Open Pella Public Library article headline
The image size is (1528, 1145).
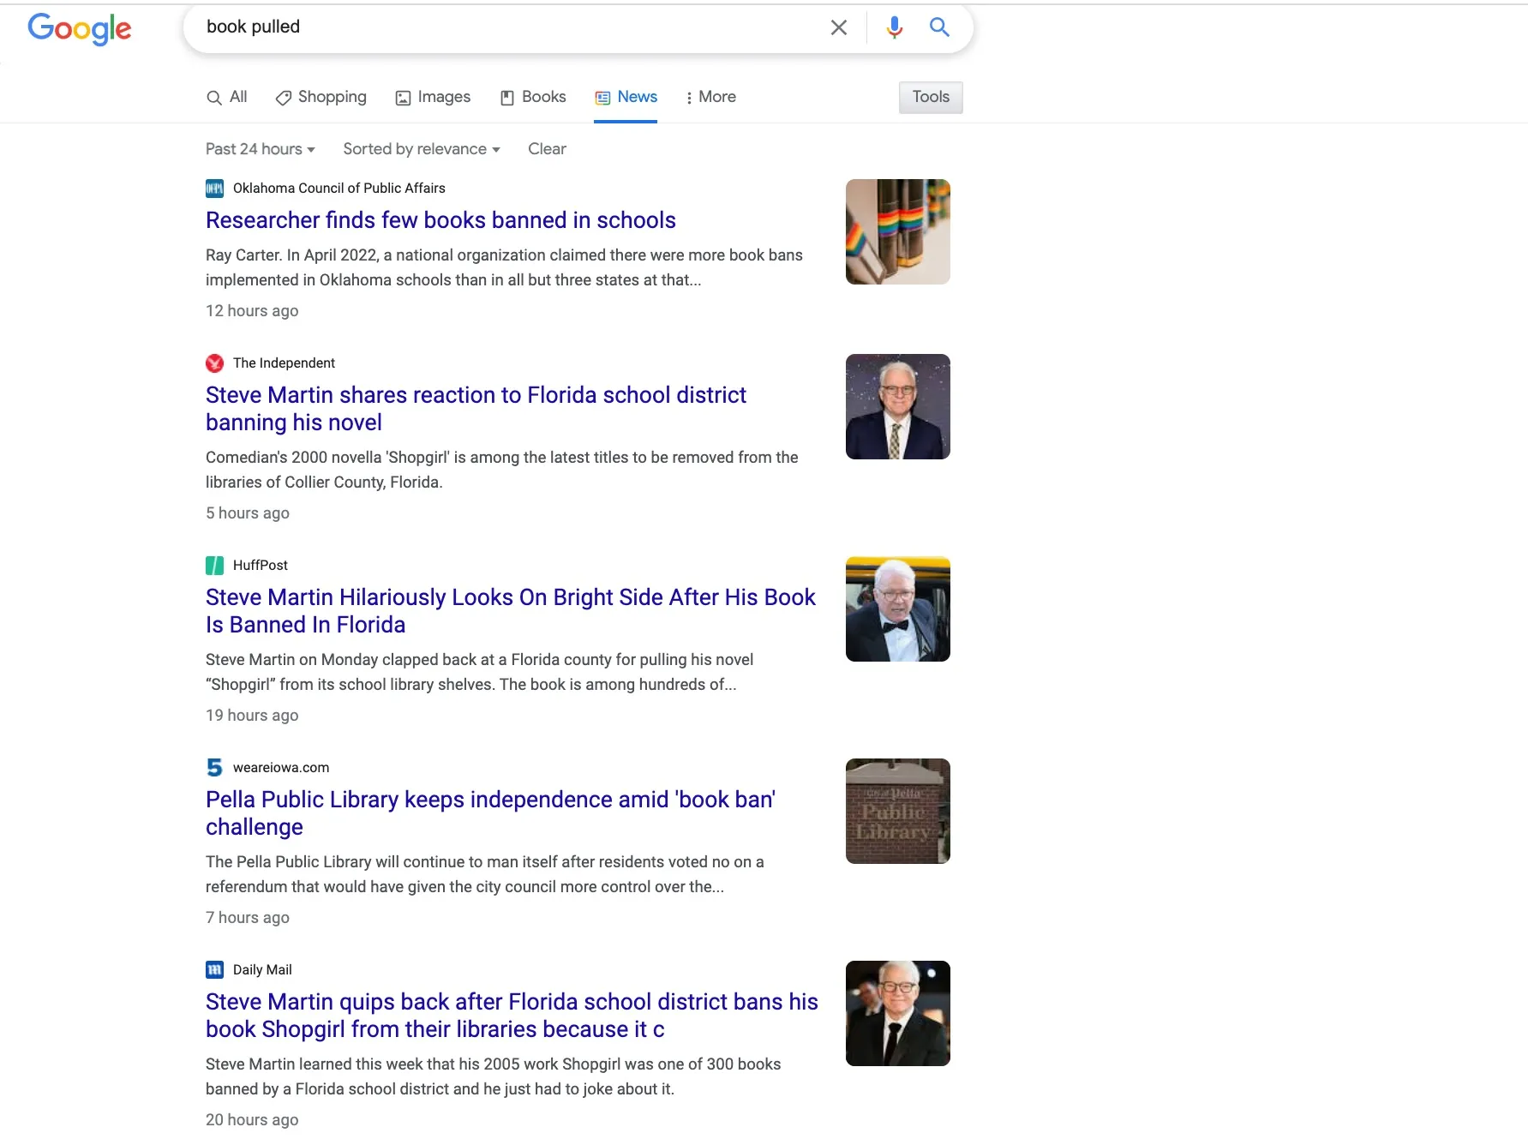click(490, 813)
